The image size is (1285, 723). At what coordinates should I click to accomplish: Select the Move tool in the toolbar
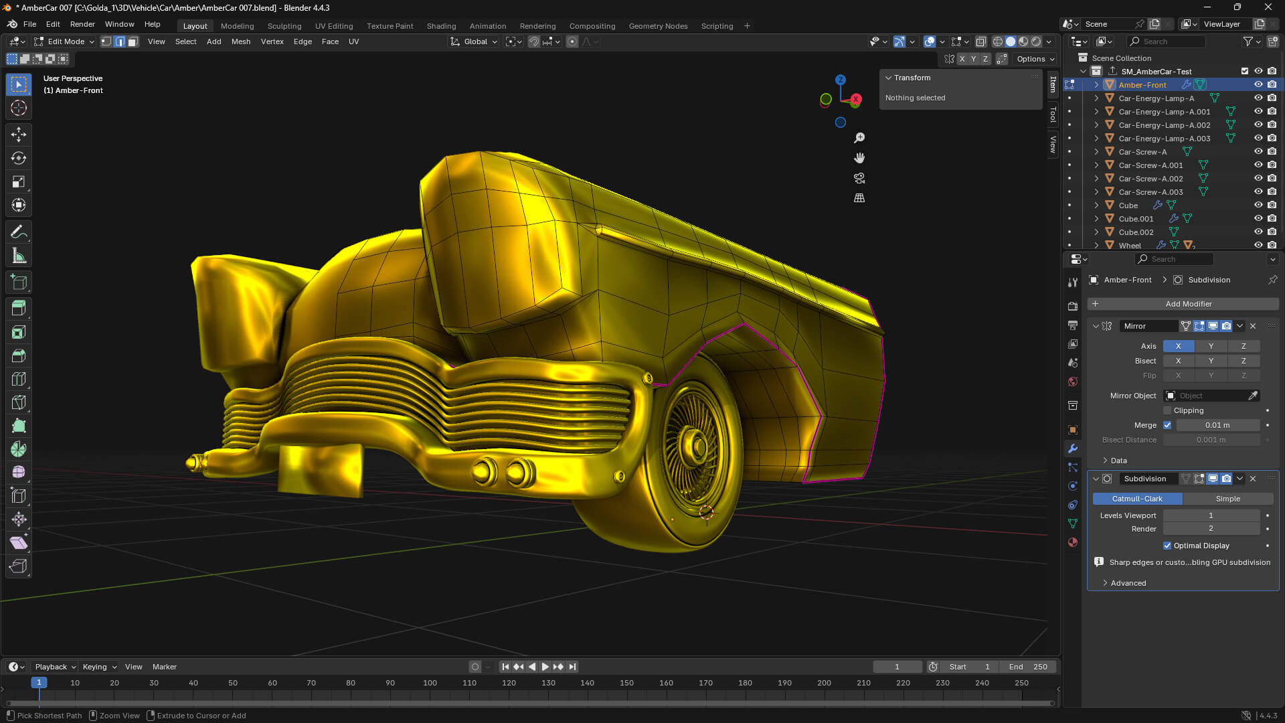(18, 135)
